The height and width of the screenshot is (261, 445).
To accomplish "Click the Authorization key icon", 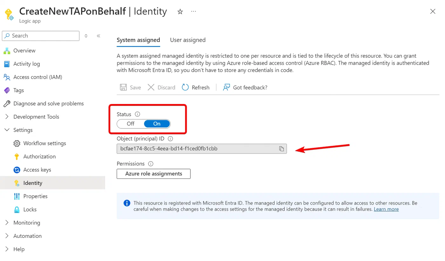I will (17, 157).
